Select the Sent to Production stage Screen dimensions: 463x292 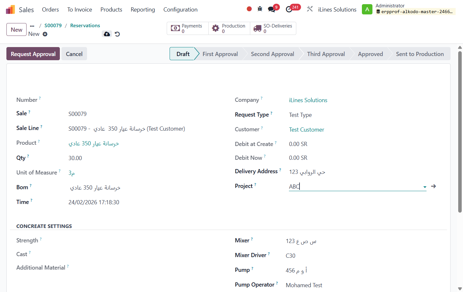pyautogui.click(x=420, y=54)
